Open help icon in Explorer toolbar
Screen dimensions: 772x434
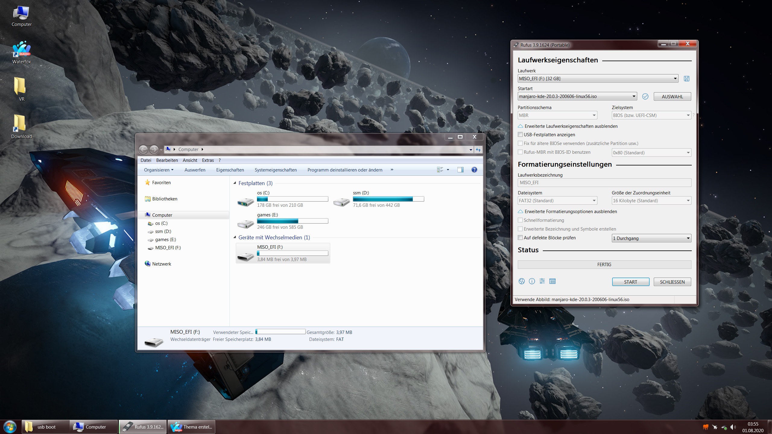(474, 170)
